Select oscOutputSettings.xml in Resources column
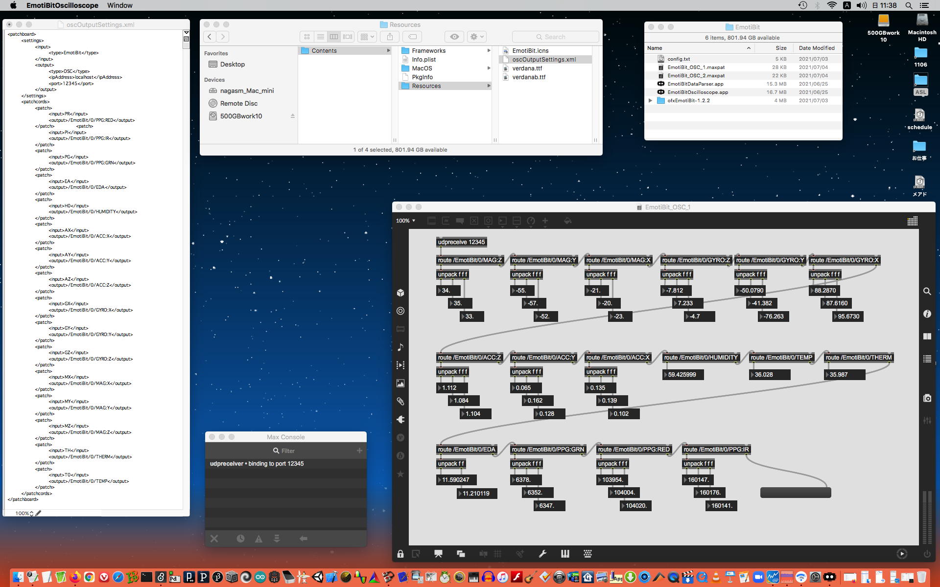Screen dimensions: 940x587 coord(543,60)
